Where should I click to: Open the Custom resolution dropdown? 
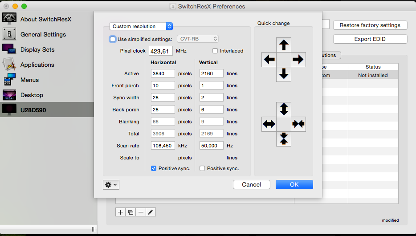pyautogui.click(x=141, y=26)
